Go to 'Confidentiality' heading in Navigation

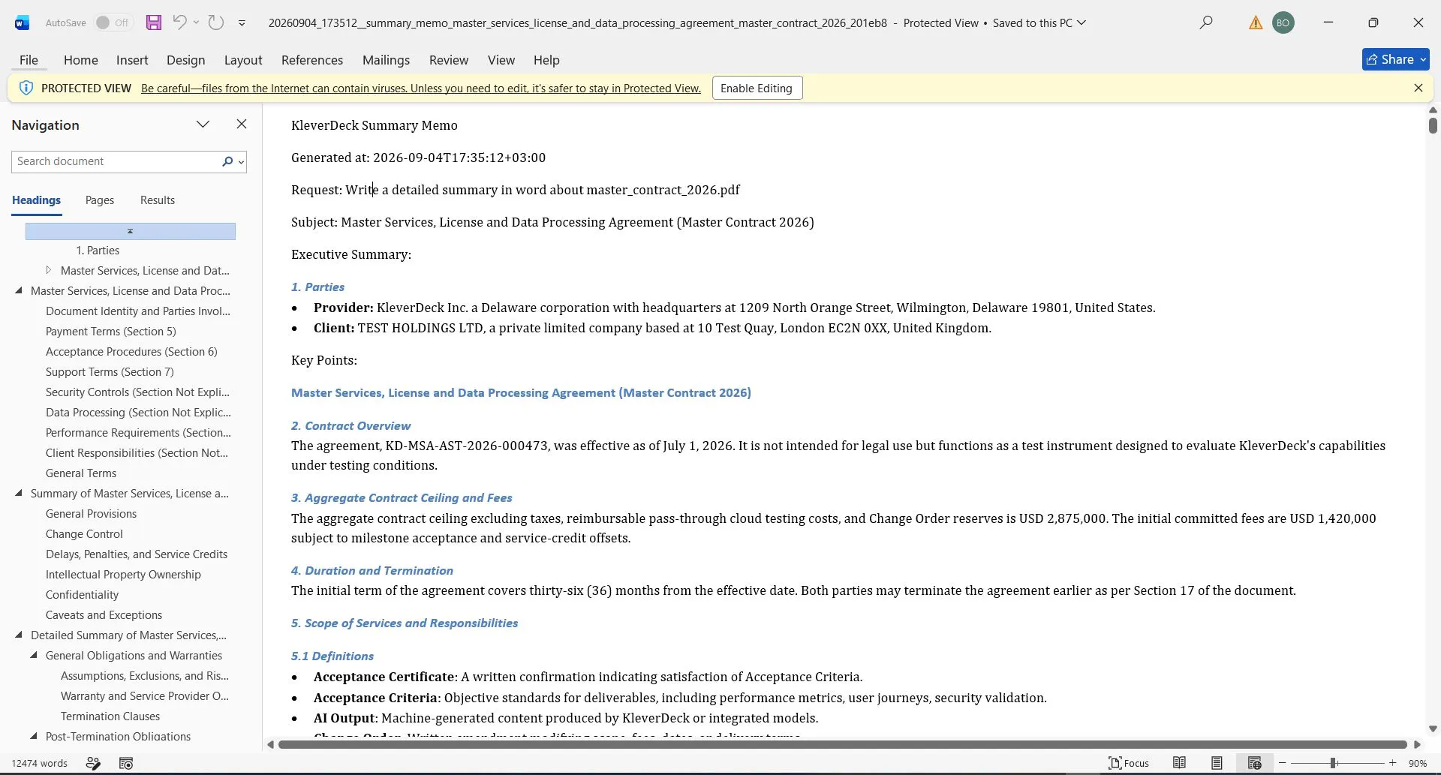click(x=82, y=594)
